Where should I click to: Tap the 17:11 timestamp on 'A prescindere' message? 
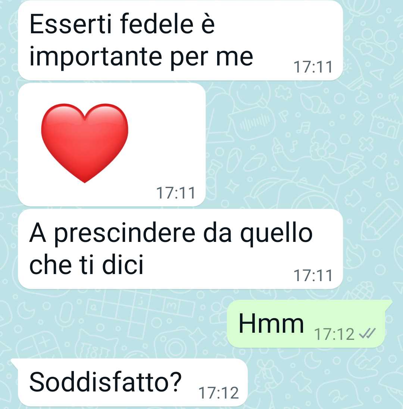coord(313,276)
